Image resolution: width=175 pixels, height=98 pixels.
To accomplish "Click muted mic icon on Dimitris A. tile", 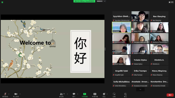I will pos(151,64).
